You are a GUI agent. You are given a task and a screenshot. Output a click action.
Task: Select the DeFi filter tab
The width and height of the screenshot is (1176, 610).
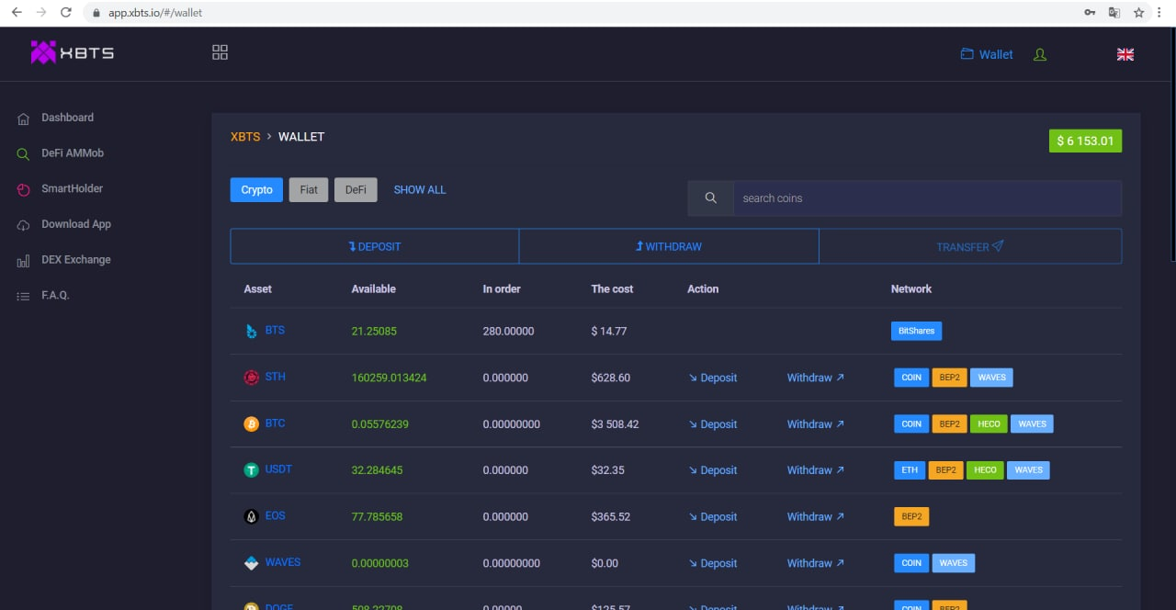coord(356,190)
